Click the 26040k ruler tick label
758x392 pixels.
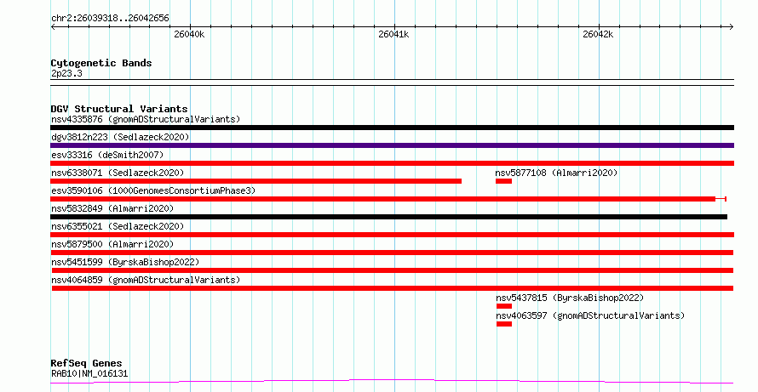pos(189,34)
